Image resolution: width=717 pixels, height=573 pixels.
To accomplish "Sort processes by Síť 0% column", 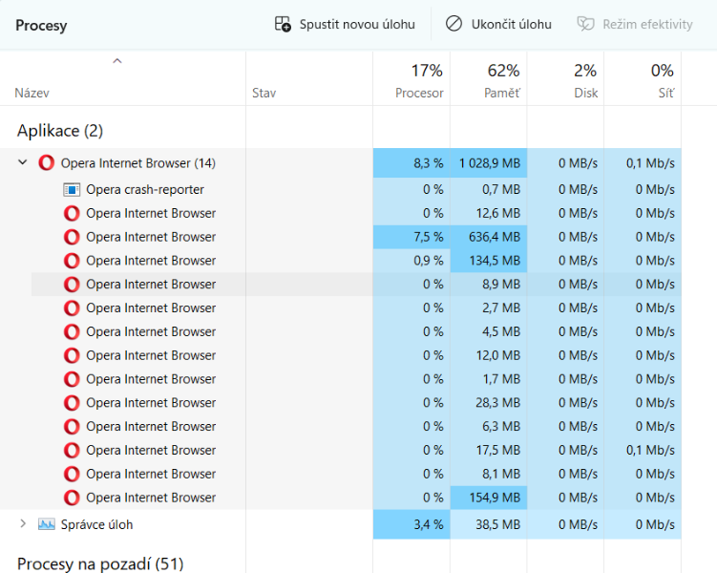I will pyautogui.click(x=643, y=78).
